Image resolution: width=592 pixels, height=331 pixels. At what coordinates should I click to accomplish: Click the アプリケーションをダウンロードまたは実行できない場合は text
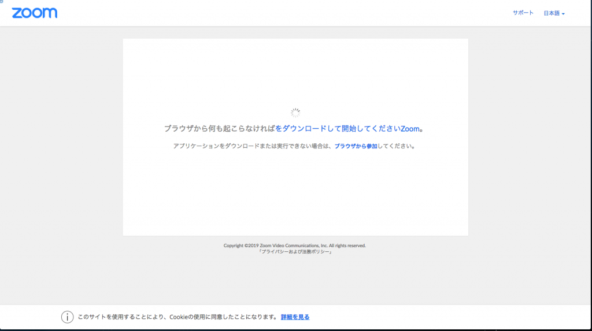(x=253, y=146)
